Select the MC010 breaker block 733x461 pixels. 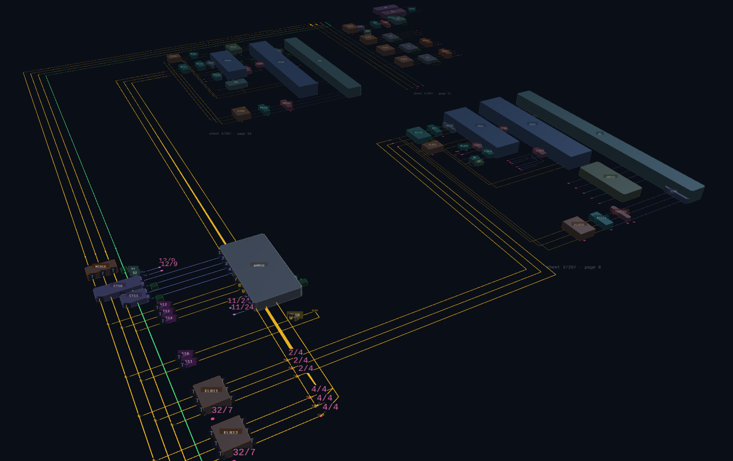point(101,269)
